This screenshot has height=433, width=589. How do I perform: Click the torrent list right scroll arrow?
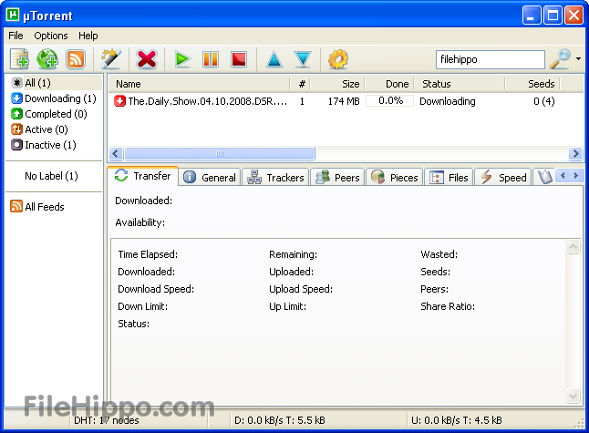tap(575, 153)
